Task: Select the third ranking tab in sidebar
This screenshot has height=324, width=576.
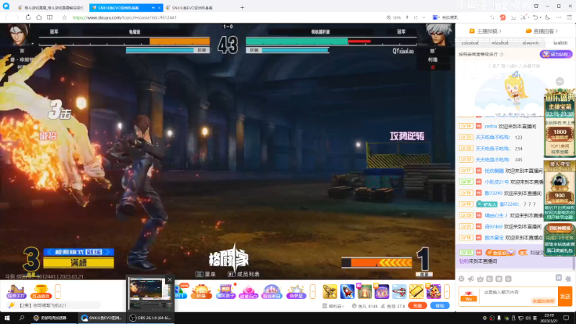Action: pyautogui.click(x=530, y=43)
